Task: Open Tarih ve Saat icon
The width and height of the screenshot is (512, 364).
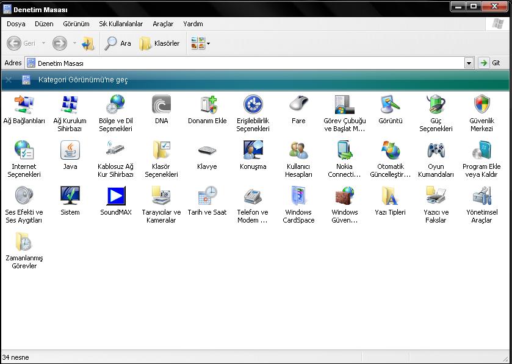Action: 207,196
